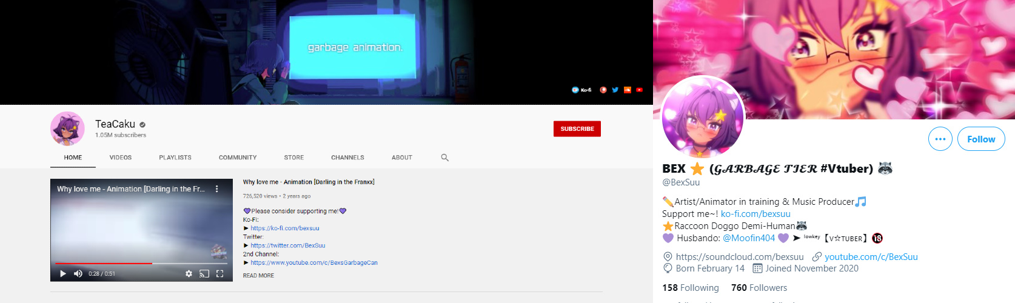Expand description with READ MORE
This screenshot has height=303, width=1015.
[x=258, y=276]
